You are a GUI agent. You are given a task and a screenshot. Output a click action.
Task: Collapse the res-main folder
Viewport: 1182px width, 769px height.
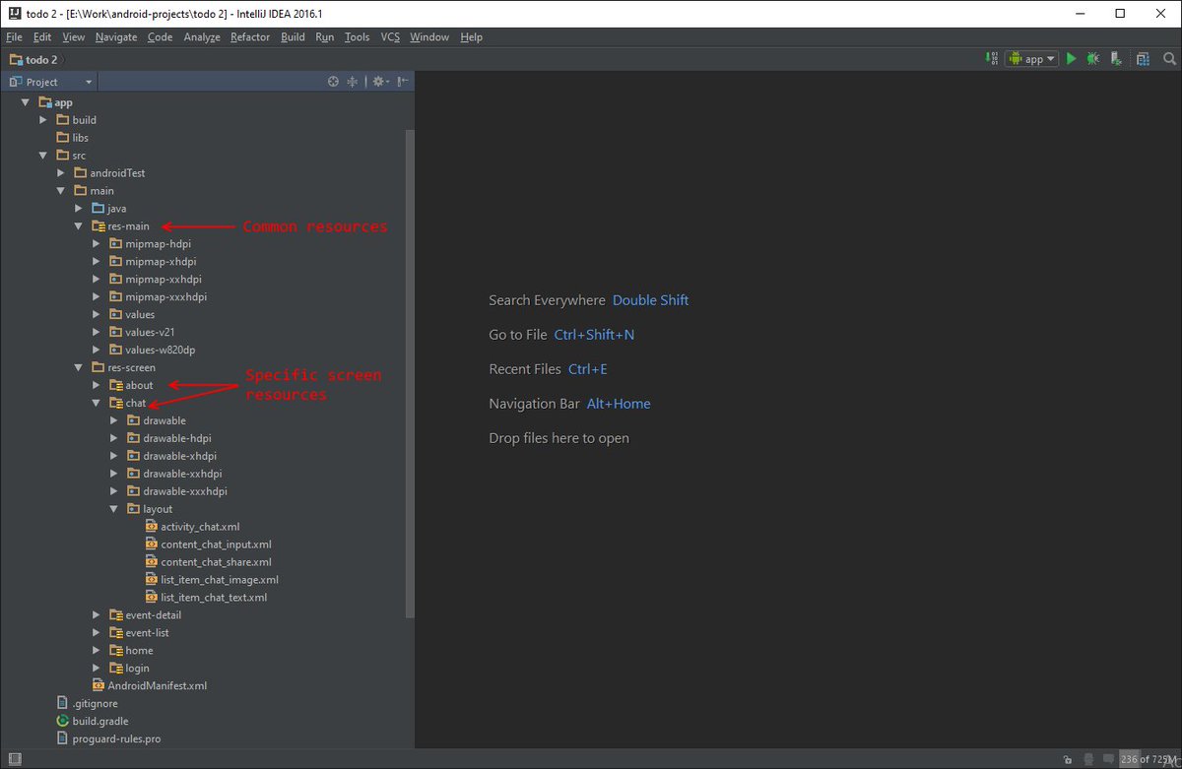coord(78,226)
